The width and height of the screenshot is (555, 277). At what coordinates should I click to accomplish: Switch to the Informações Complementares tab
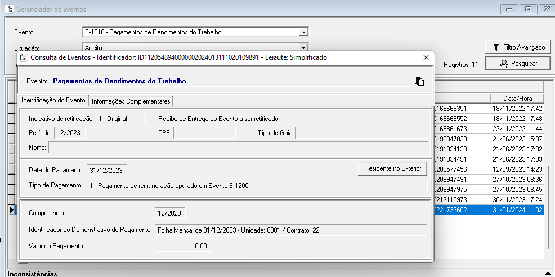(x=131, y=101)
